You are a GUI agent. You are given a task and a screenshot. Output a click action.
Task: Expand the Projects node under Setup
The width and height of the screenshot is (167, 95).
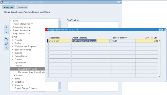tap(13, 40)
